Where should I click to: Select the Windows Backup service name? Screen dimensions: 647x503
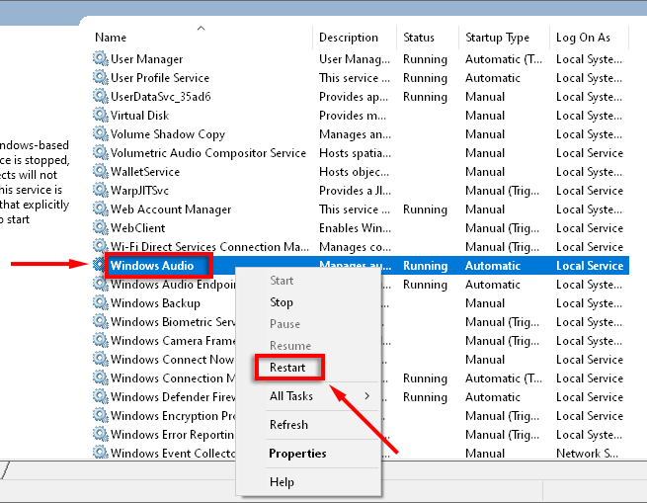point(155,303)
